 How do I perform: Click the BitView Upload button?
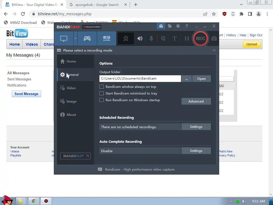[252, 44]
